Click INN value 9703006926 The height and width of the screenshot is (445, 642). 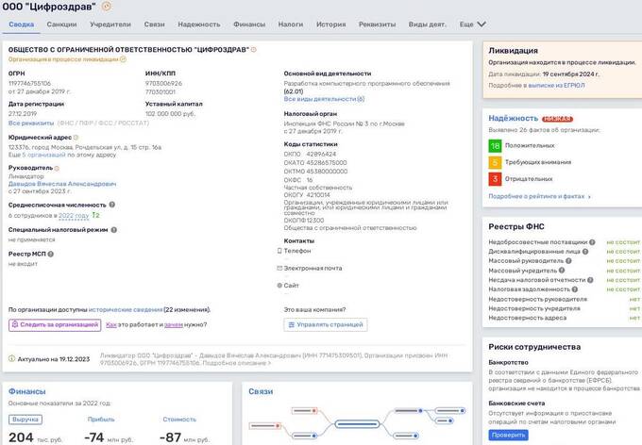tap(163, 83)
